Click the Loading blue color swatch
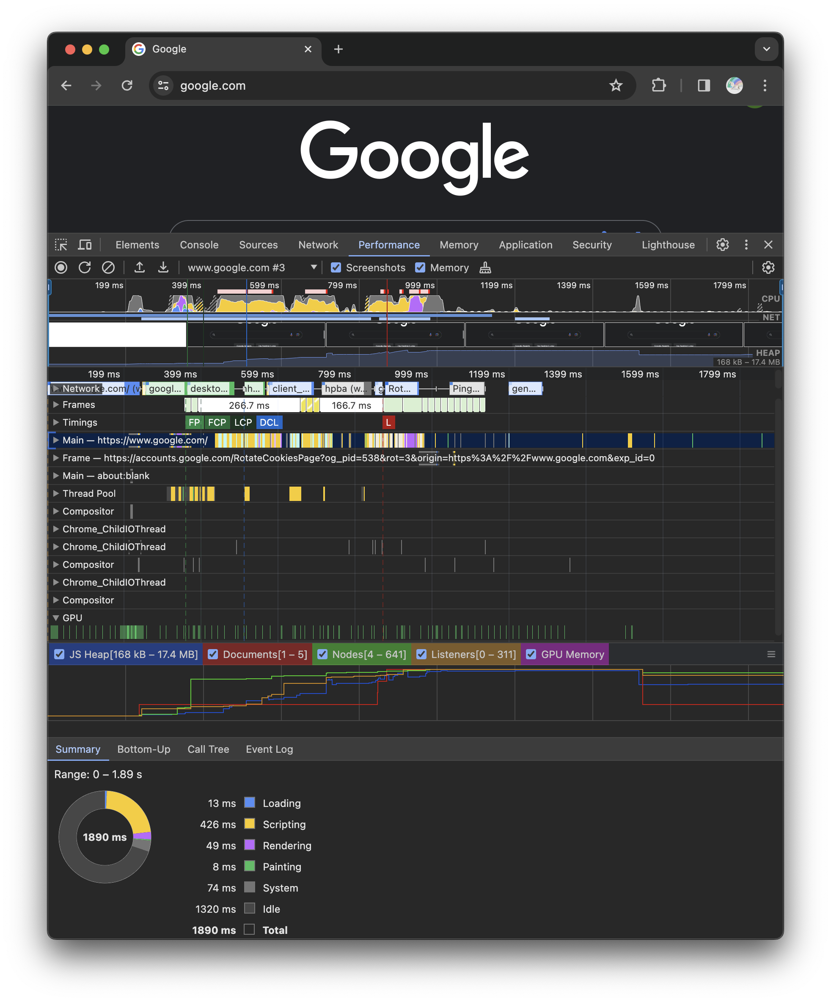 click(x=250, y=803)
